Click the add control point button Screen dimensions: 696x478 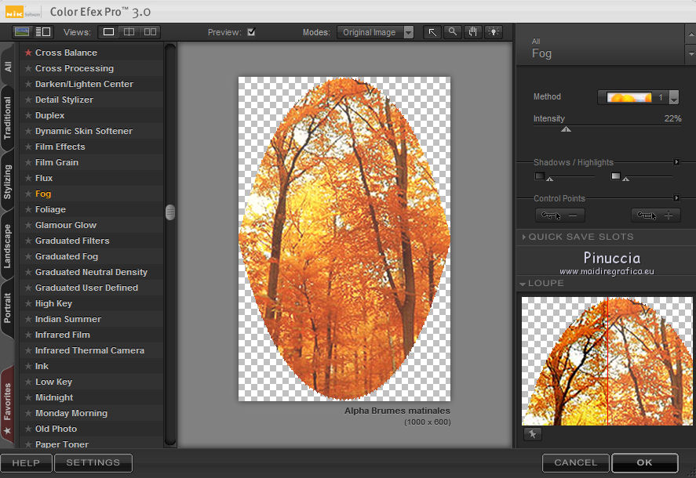click(655, 215)
